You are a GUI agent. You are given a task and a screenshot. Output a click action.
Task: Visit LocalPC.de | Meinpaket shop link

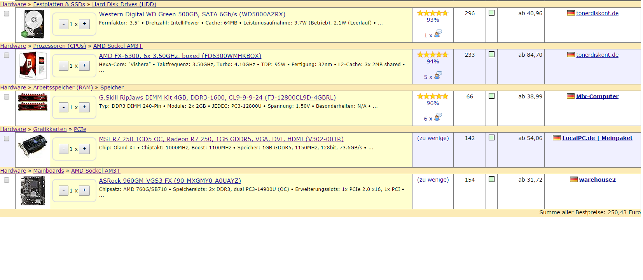point(597,138)
